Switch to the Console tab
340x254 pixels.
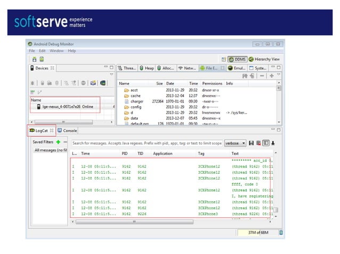pos(67,130)
